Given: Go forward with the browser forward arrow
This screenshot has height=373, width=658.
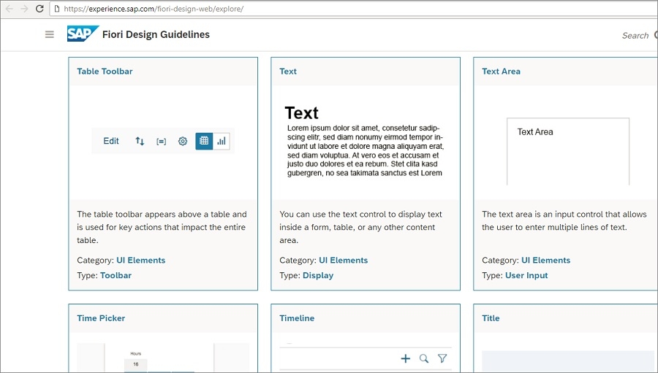Looking at the screenshot, I should [x=24, y=8].
